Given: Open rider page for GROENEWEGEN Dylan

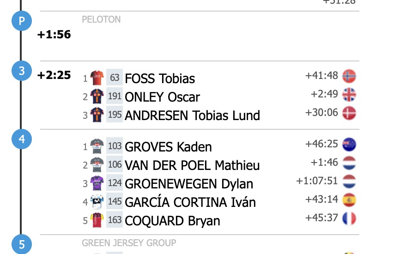Looking at the screenshot, I should [189, 184].
